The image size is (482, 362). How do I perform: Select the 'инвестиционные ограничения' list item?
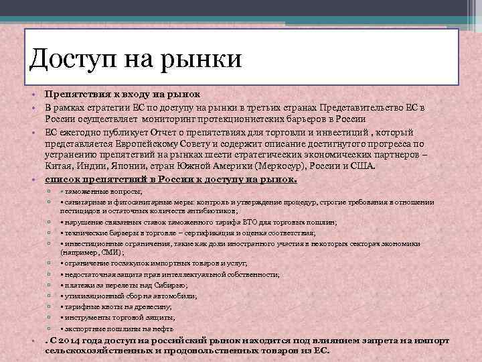pos(240,248)
